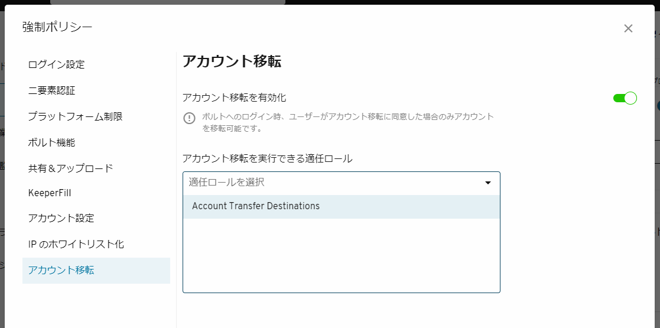This screenshot has width=660, height=328.
Task: Click the info icon beside account transfer note
Action: [189, 118]
